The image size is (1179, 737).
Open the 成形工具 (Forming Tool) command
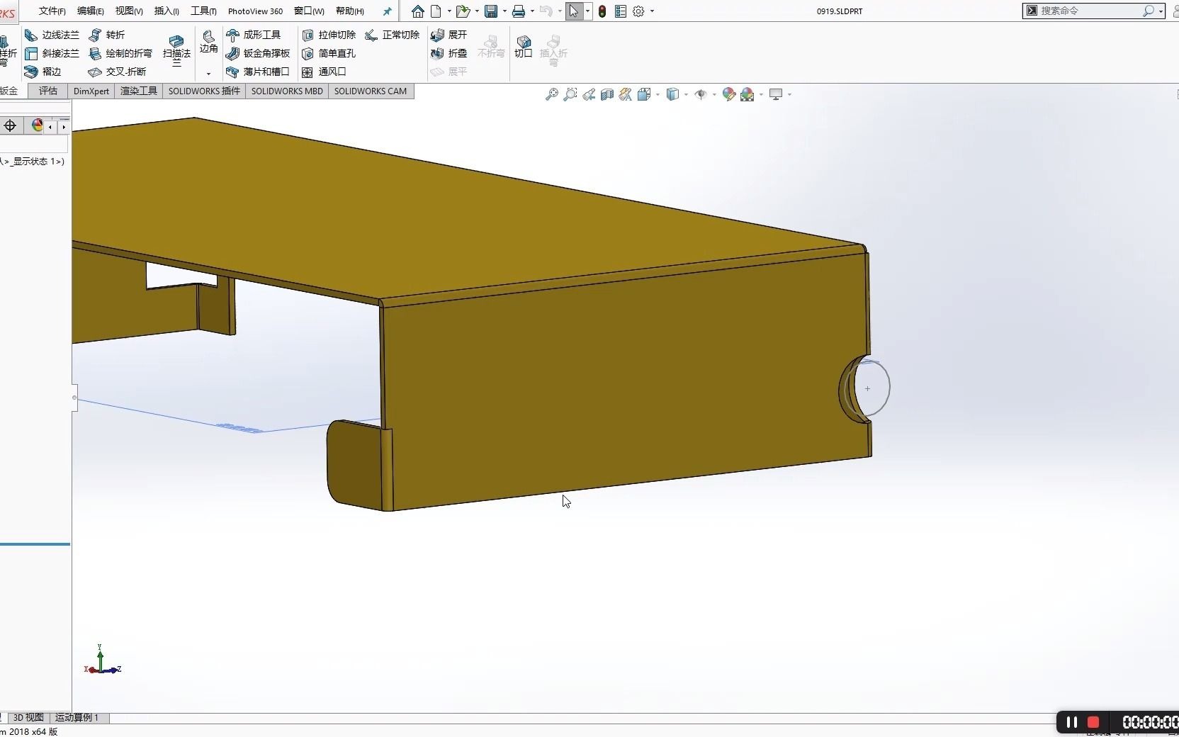click(x=256, y=35)
